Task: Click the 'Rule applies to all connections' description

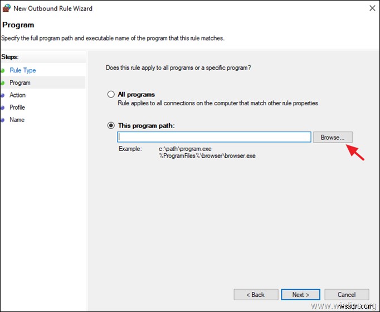Action: coord(218,103)
